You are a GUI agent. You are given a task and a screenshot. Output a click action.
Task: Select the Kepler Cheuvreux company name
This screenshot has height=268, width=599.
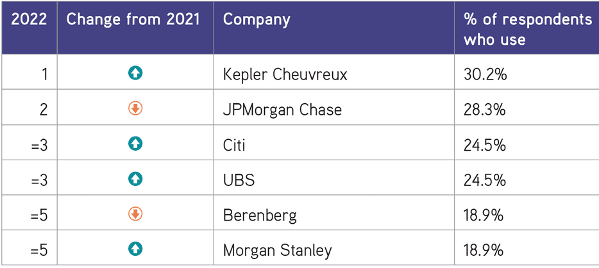click(285, 74)
